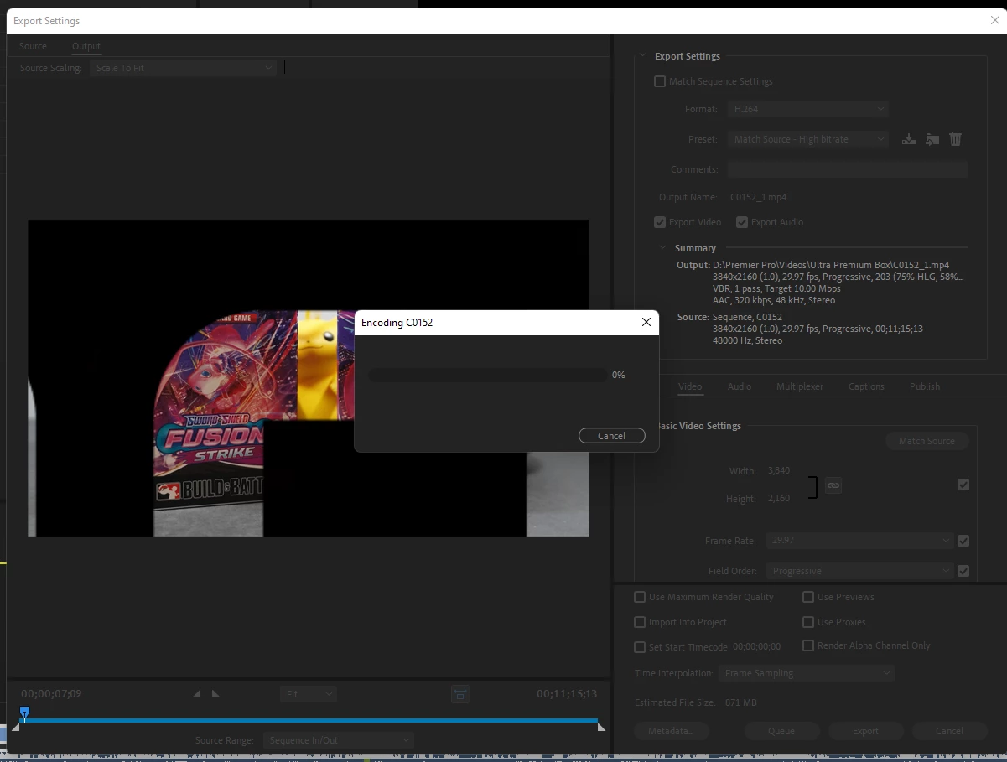Click the video preview thumbnail
The width and height of the screenshot is (1007, 762).
tap(309, 378)
